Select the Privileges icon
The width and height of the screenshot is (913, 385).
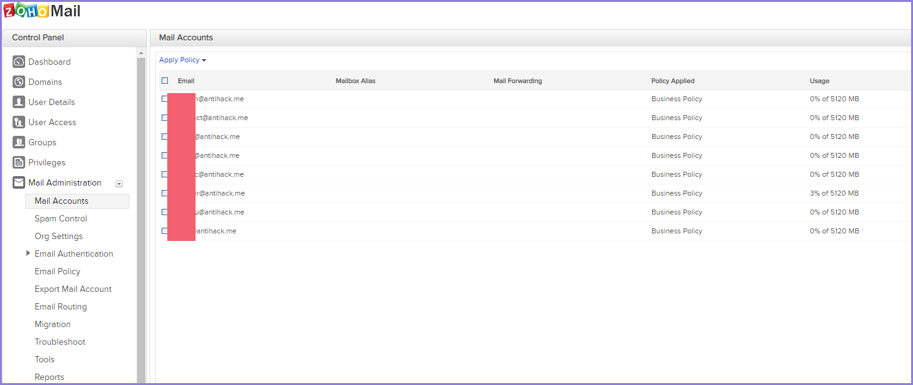pos(18,162)
